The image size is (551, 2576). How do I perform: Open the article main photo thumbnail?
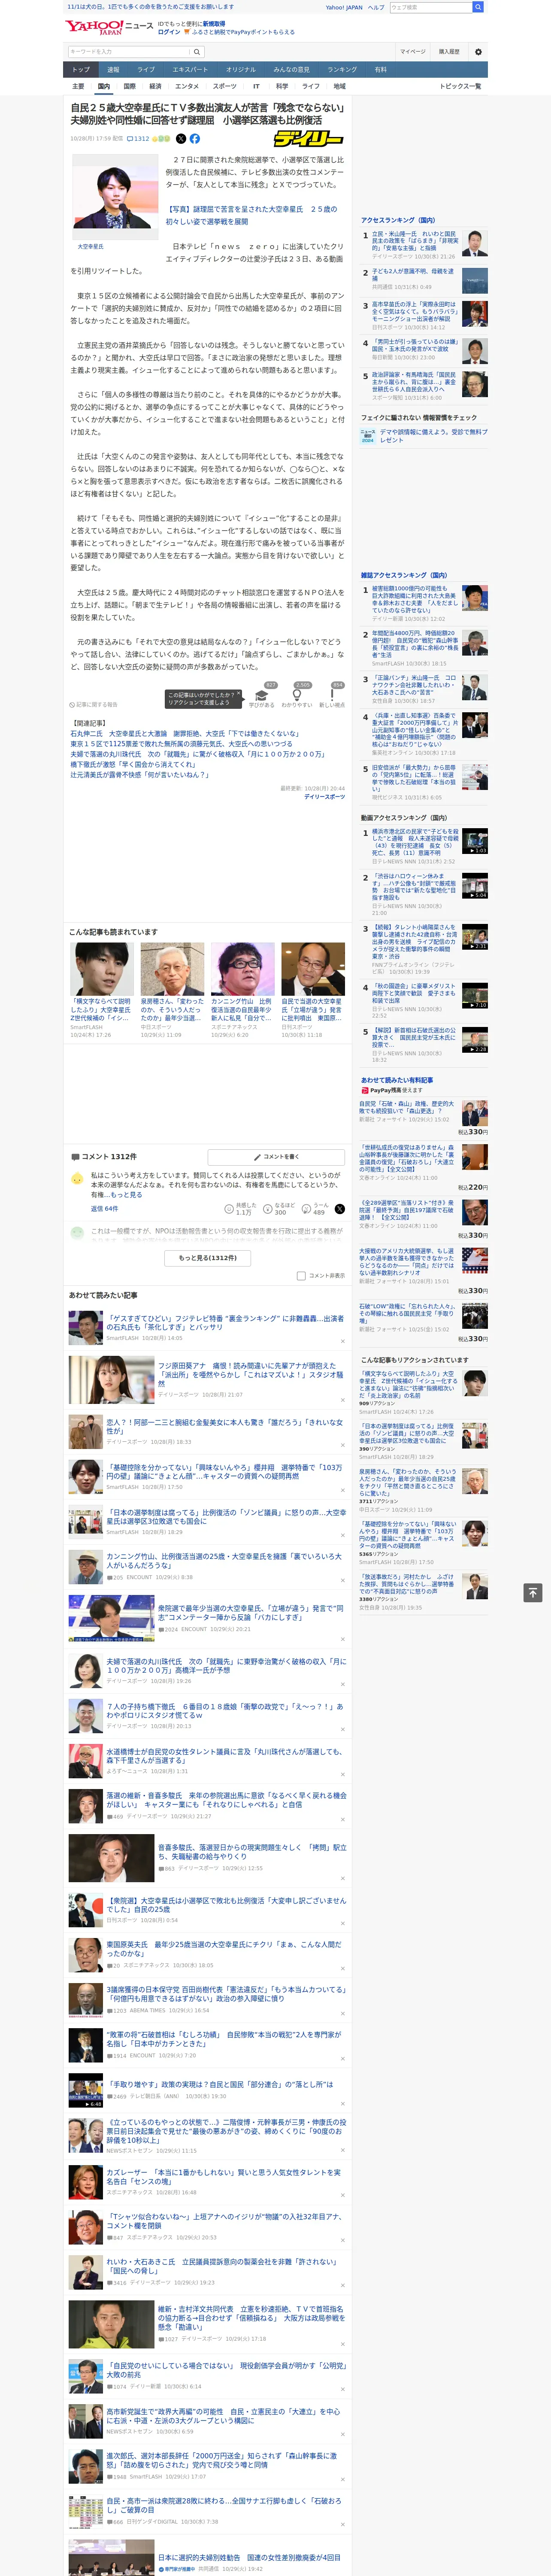point(116,197)
